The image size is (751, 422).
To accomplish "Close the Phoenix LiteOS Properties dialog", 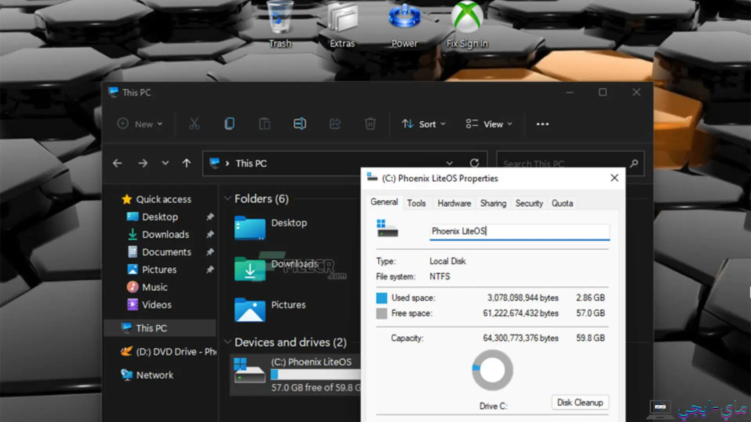I will pyautogui.click(x=614, y=178).
